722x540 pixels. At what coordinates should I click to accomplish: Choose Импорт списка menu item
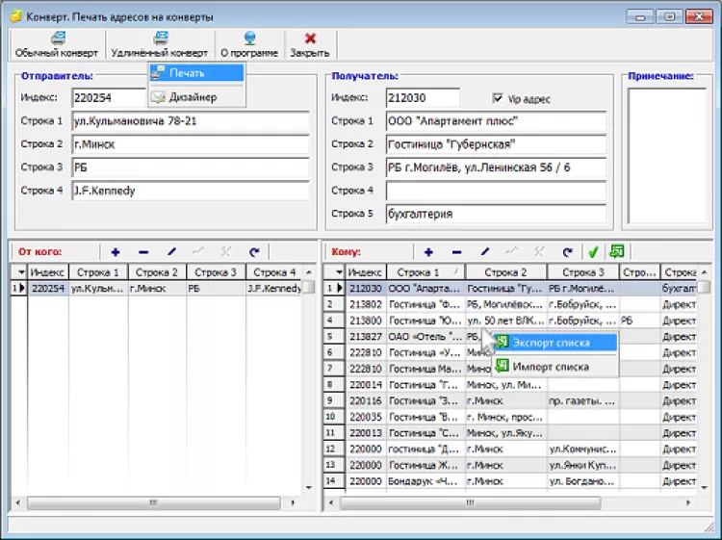tap(550, 366)
